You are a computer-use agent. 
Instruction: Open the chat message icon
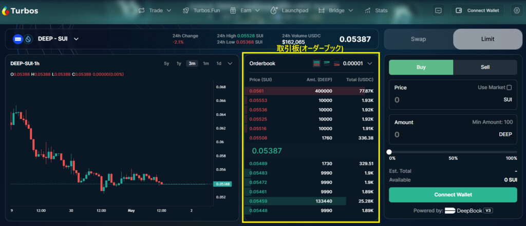click(x=438, y=10)
